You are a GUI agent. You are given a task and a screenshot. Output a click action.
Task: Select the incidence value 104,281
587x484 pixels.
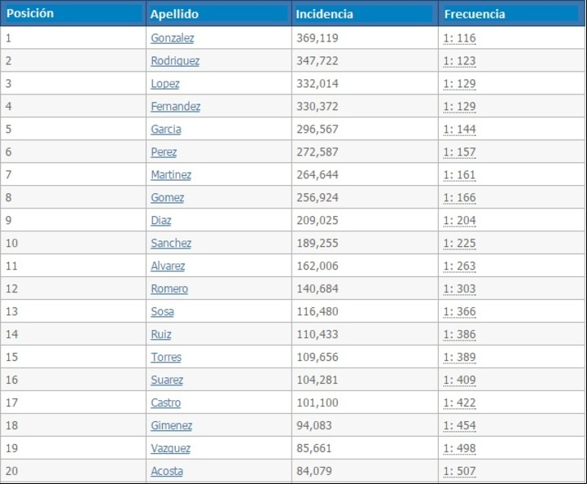318,380
